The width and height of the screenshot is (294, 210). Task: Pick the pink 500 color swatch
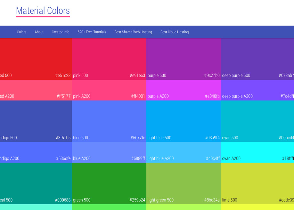tap(109, 59)
